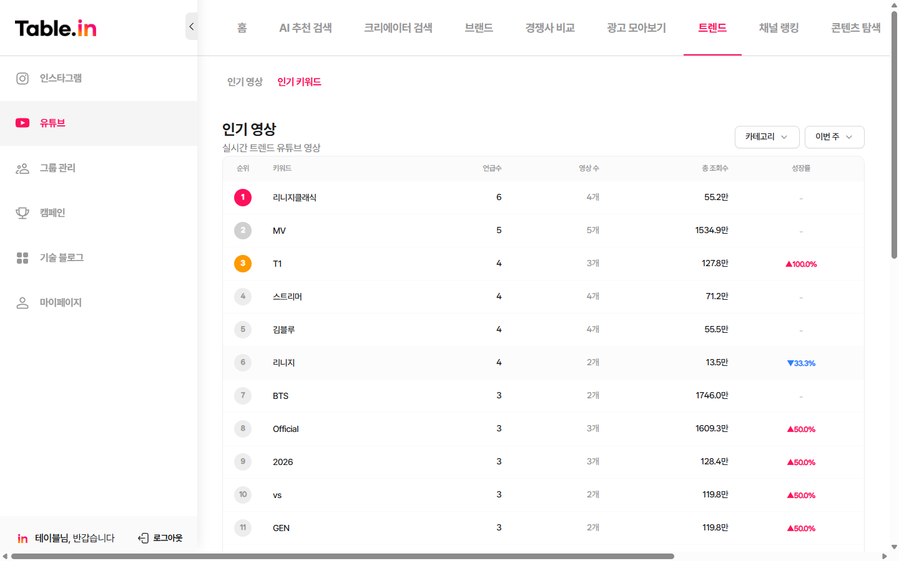Click the 그룹 관리 sidebar icon
899x561 pixels.
pos(22,168)
